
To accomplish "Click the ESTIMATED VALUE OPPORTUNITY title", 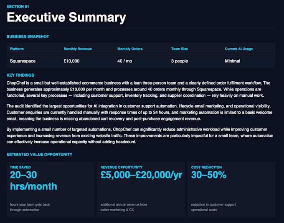I will [39, 155].
